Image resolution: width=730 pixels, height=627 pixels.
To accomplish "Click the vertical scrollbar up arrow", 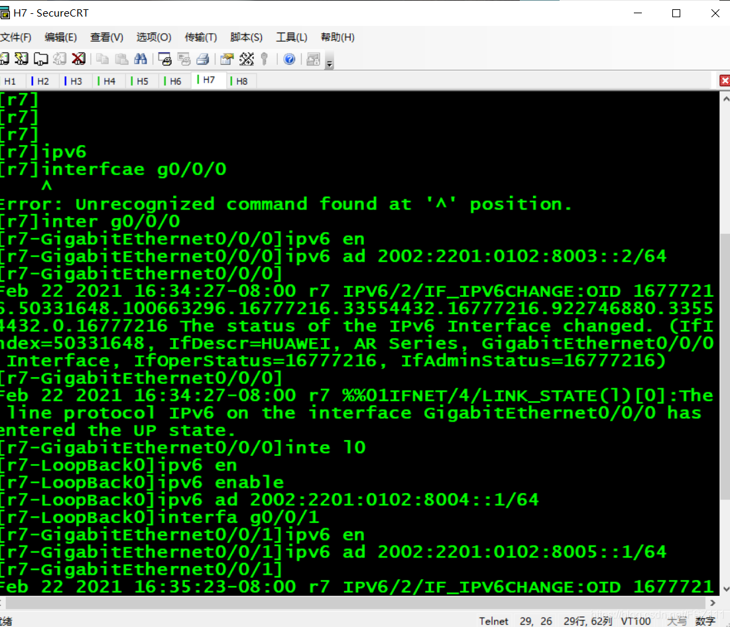I will pyautogui.click(x=725, y=98).
